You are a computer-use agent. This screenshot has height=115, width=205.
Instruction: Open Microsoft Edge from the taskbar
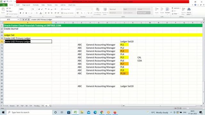tap(95, 112)
